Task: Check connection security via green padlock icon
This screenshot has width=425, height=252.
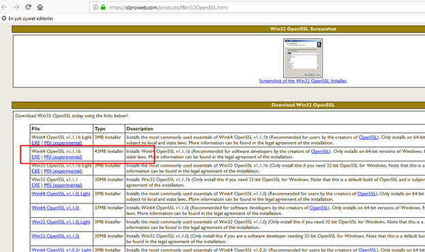Action: point(103,8)
